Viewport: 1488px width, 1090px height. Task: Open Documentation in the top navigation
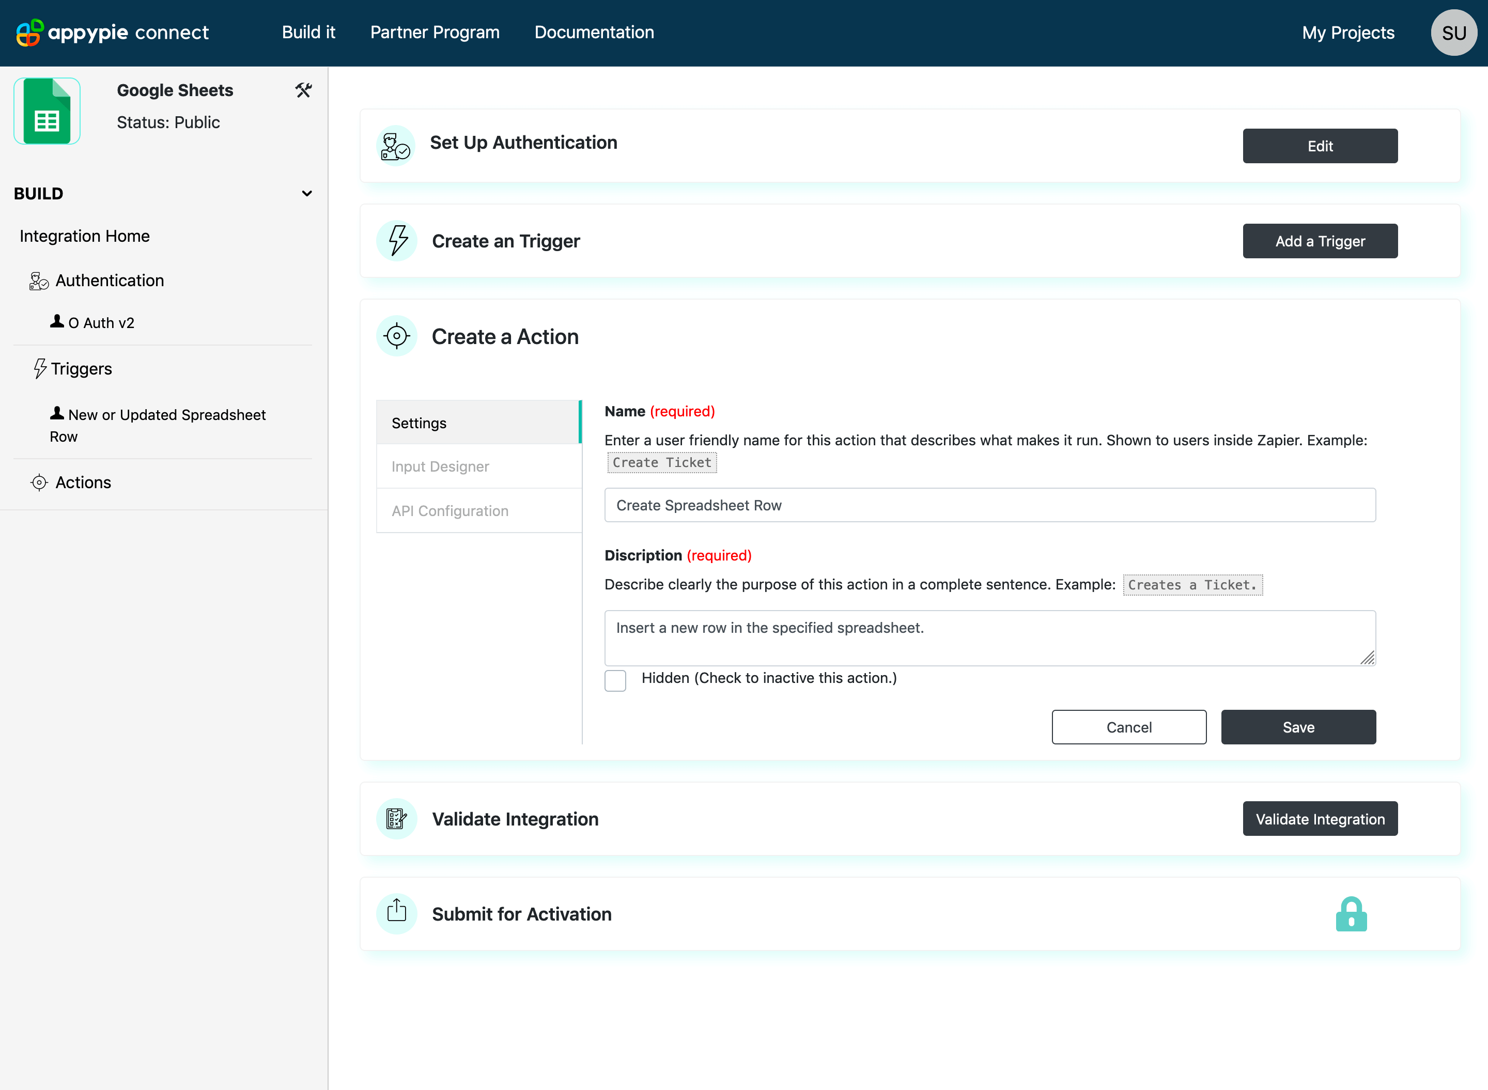(594, 33)
